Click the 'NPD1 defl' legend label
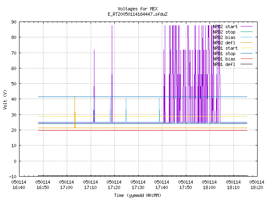This screenshot has width=265, height=199. tap(224, 64)
